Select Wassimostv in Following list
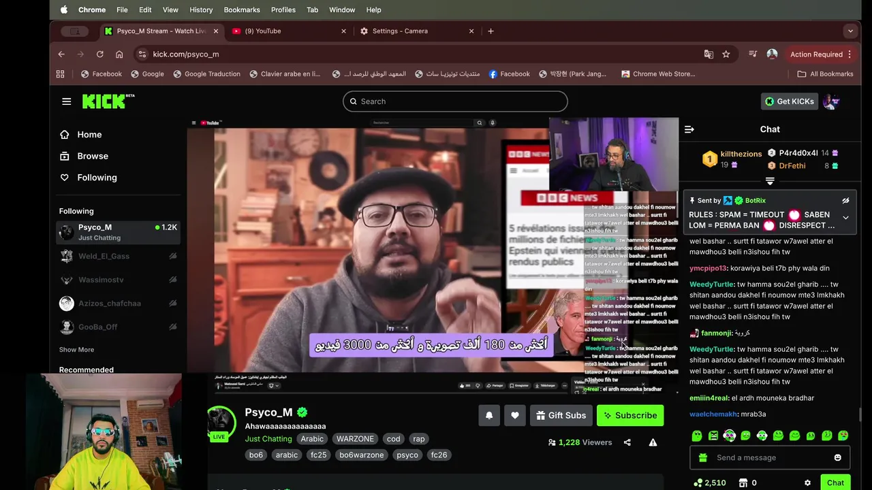The height and width of the screenshot is (490, 872). 119,280
